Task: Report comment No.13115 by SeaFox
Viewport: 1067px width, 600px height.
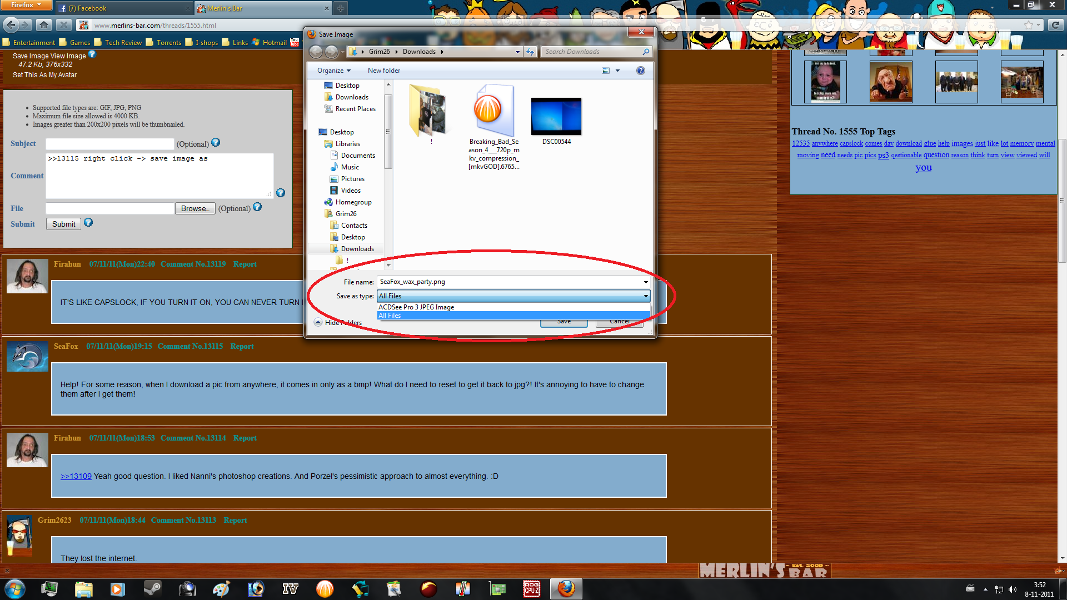Action: click(x=242, y=346)
